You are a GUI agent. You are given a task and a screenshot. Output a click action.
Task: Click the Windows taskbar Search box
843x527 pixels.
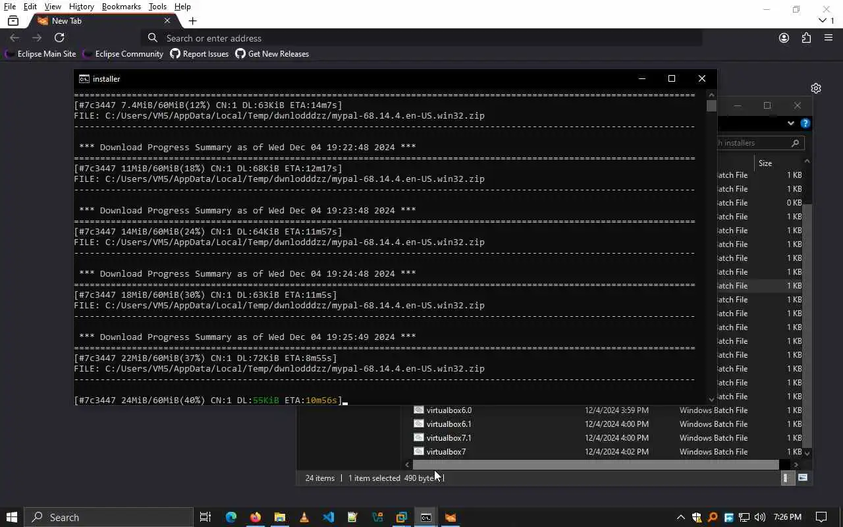point(109,517)
